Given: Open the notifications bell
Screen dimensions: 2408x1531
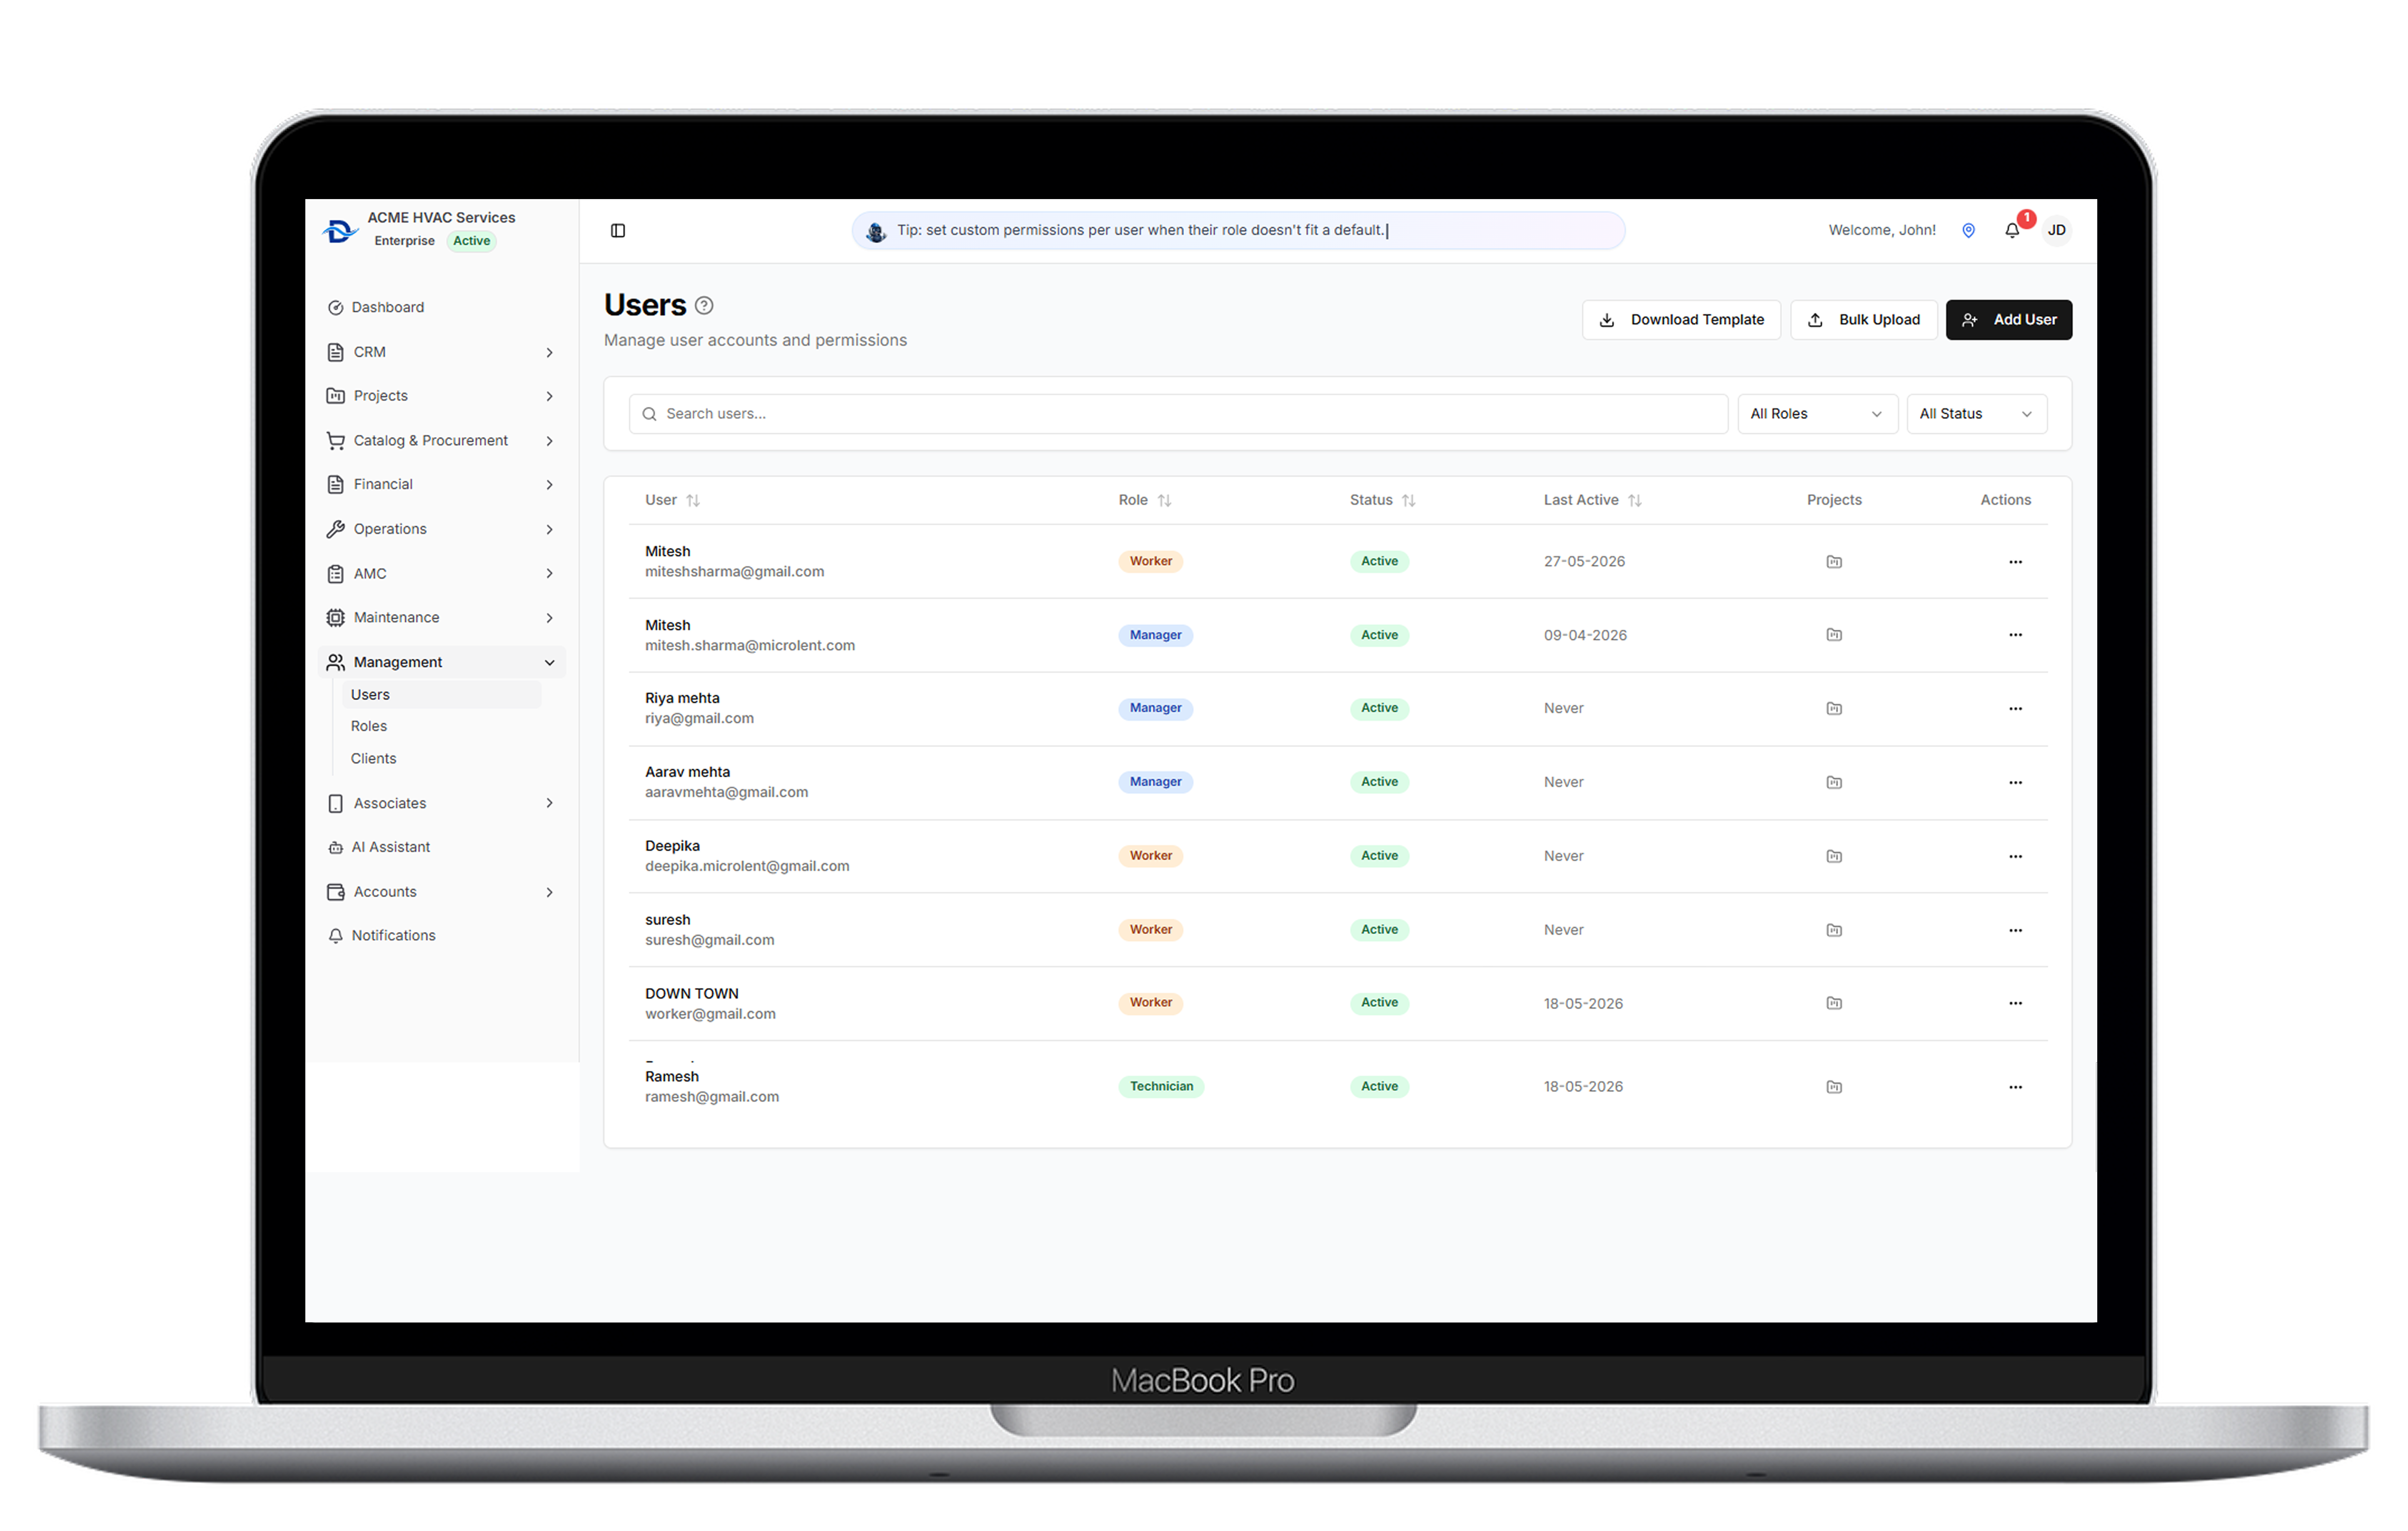Looking at the screenshot, I should tap(2012, 231).
